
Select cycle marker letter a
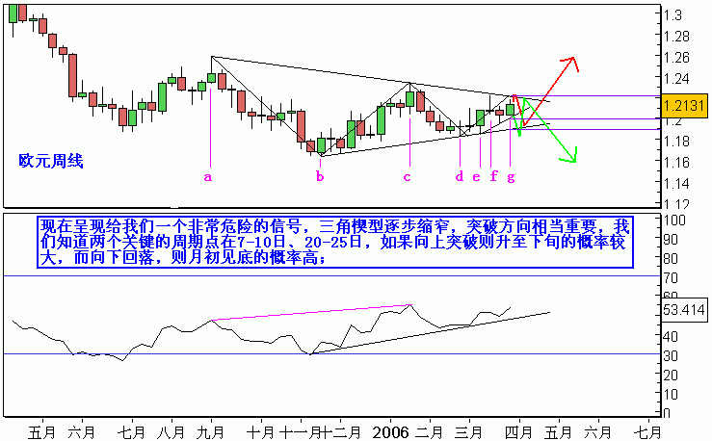coord(207,176)
